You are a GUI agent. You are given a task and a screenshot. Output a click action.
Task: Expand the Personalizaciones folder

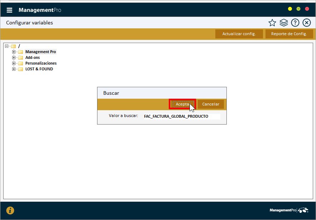[x=14, y=64]
